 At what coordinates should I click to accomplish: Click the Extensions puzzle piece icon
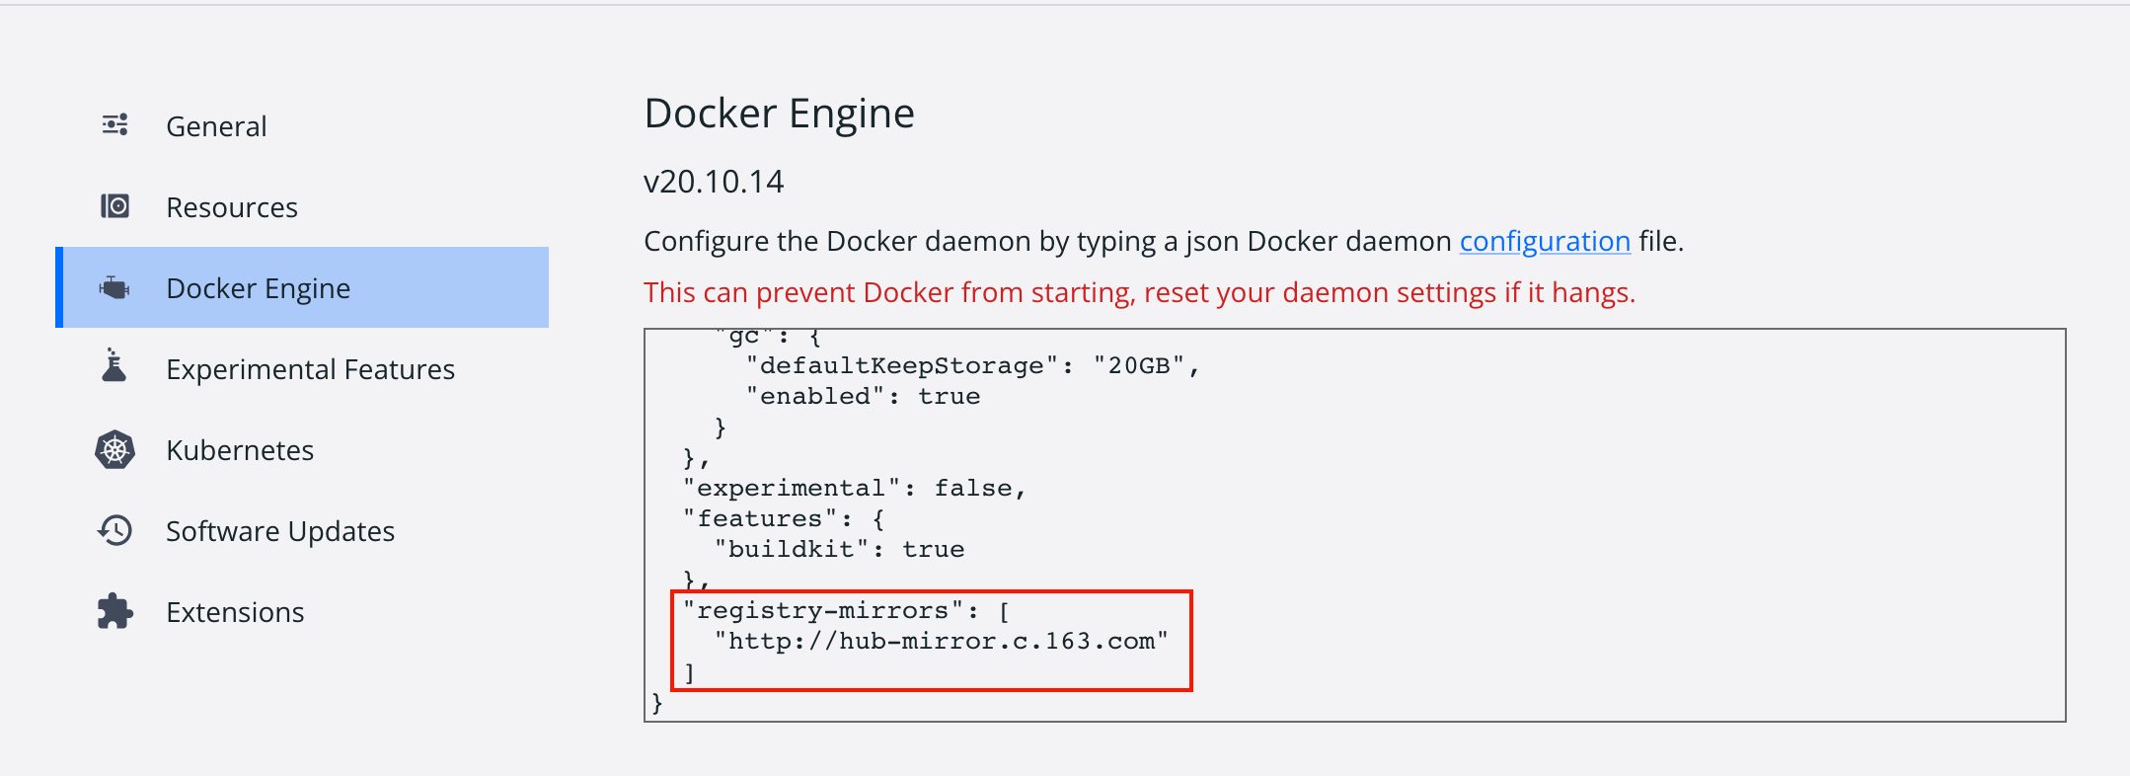tap(114, 611)
